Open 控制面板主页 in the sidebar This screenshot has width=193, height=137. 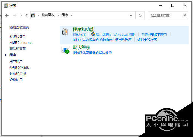[19, 27]
